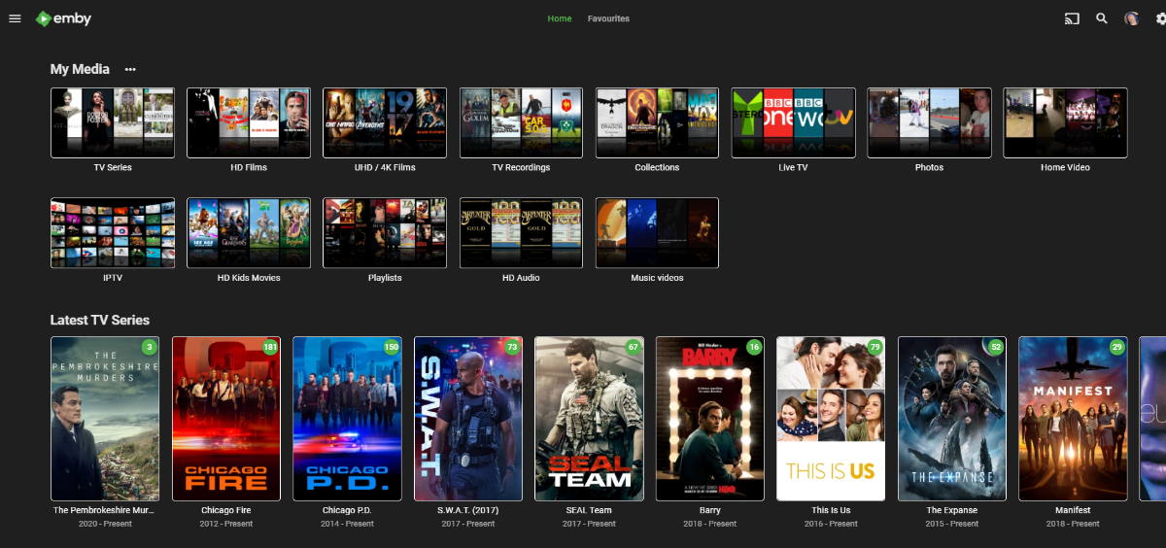Switch to the Favourites tab

608,18
